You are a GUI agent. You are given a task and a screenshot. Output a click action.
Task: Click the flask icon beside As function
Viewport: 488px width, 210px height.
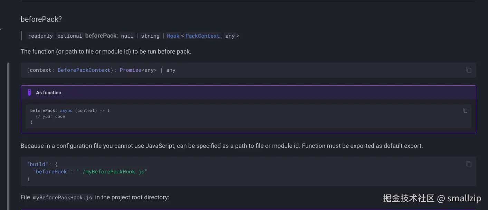coord(29,93)
